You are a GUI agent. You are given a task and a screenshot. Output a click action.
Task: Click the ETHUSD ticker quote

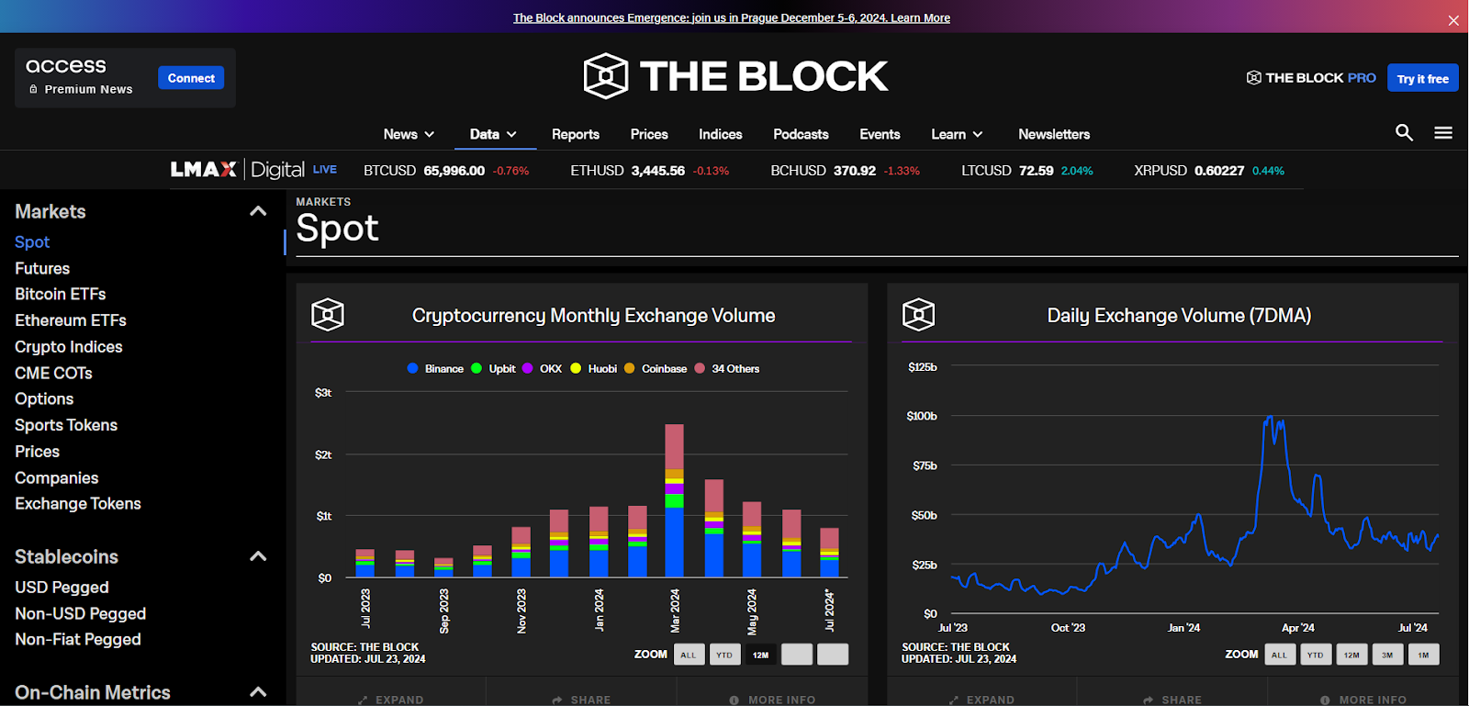tap(650, 171)
